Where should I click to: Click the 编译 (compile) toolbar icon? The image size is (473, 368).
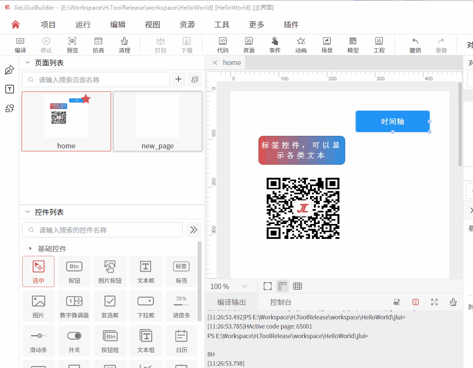[x=20, y=45]
